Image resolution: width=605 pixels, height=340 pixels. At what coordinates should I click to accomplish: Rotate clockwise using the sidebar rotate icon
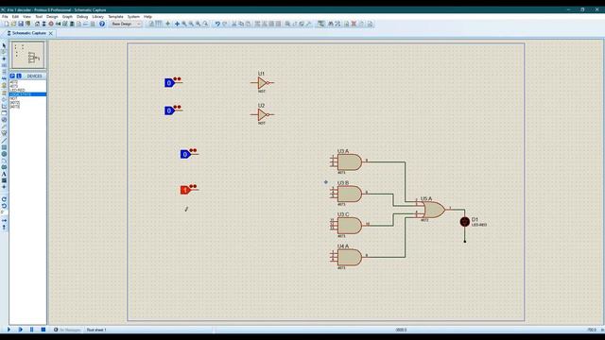tap(4, 199)
